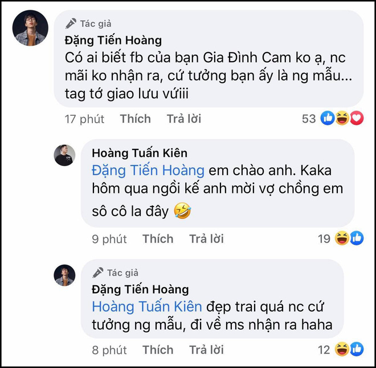
Task: Click the like reaction on Hoàng Tuấn Kiên's reply
Action: pyautogui.click(x=357, y=238)
